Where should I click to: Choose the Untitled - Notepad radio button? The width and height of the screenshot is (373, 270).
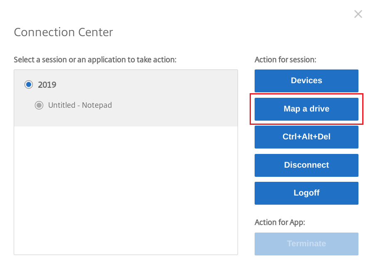(39, 105)
